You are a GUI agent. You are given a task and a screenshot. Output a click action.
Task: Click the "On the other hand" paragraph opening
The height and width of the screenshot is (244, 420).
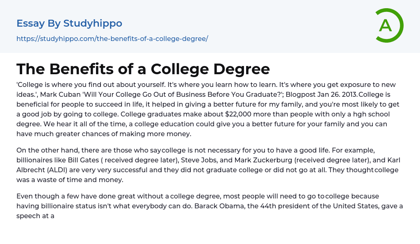tap(47, 150)
